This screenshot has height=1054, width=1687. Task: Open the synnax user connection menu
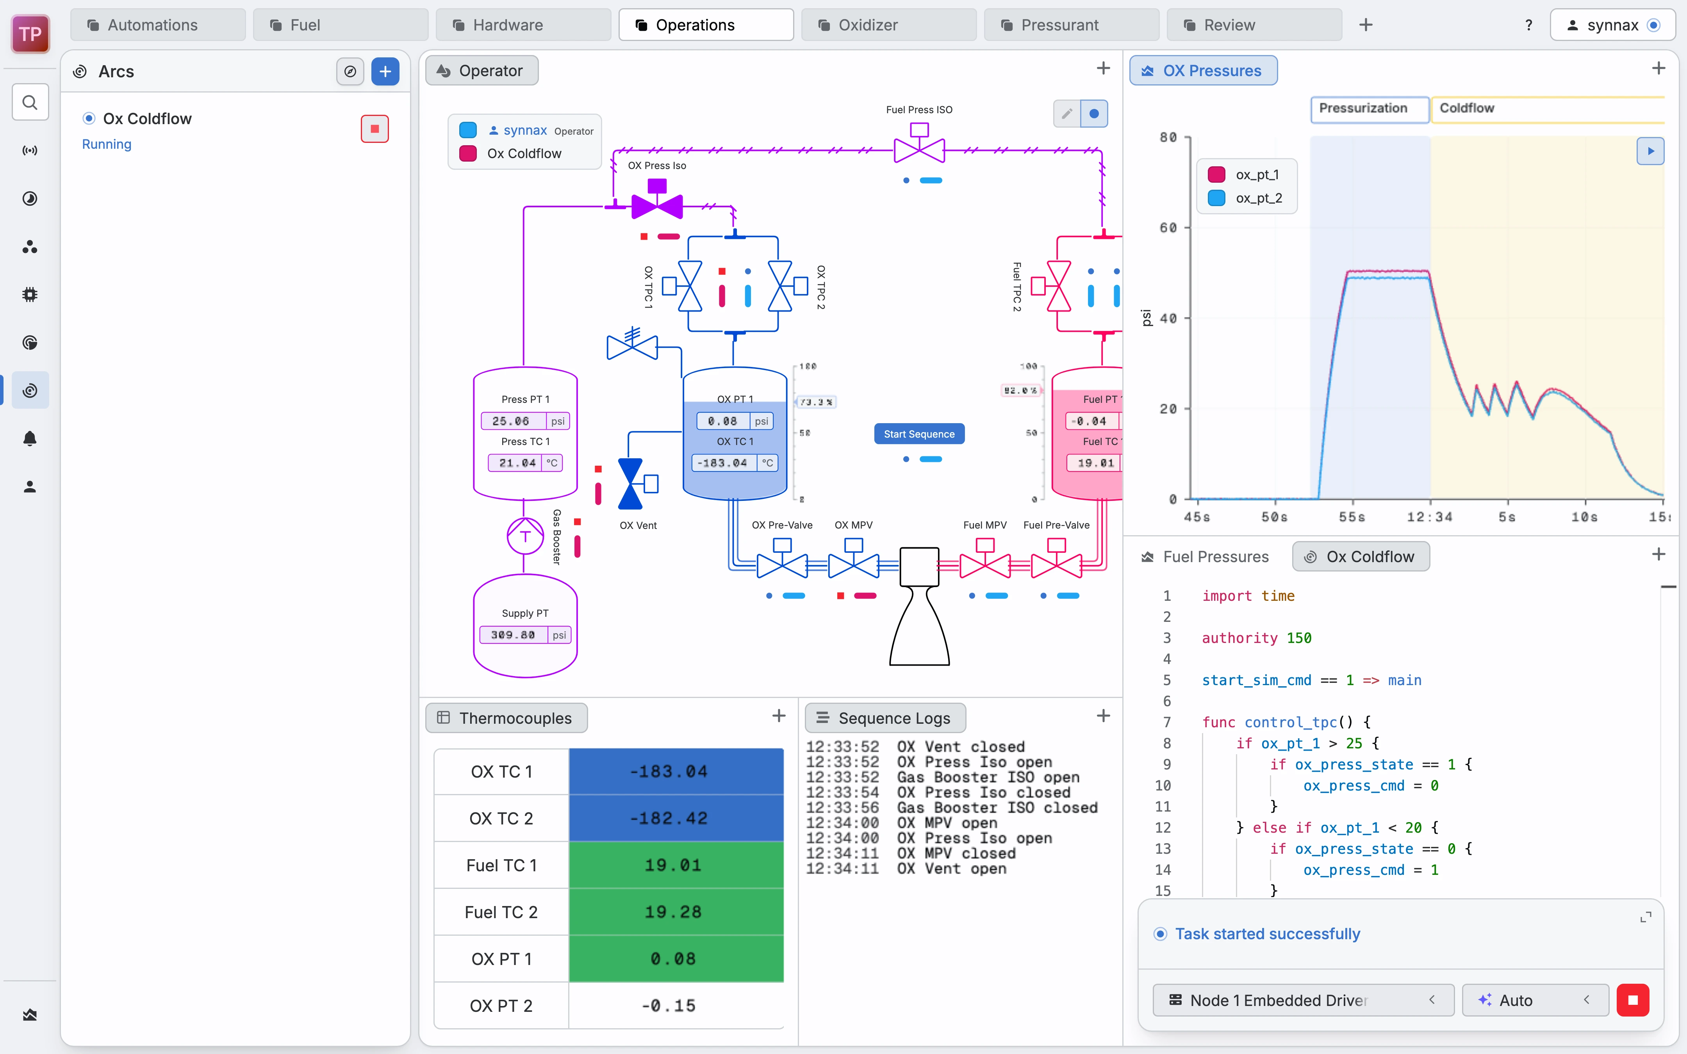click(x=1612, y=25)
